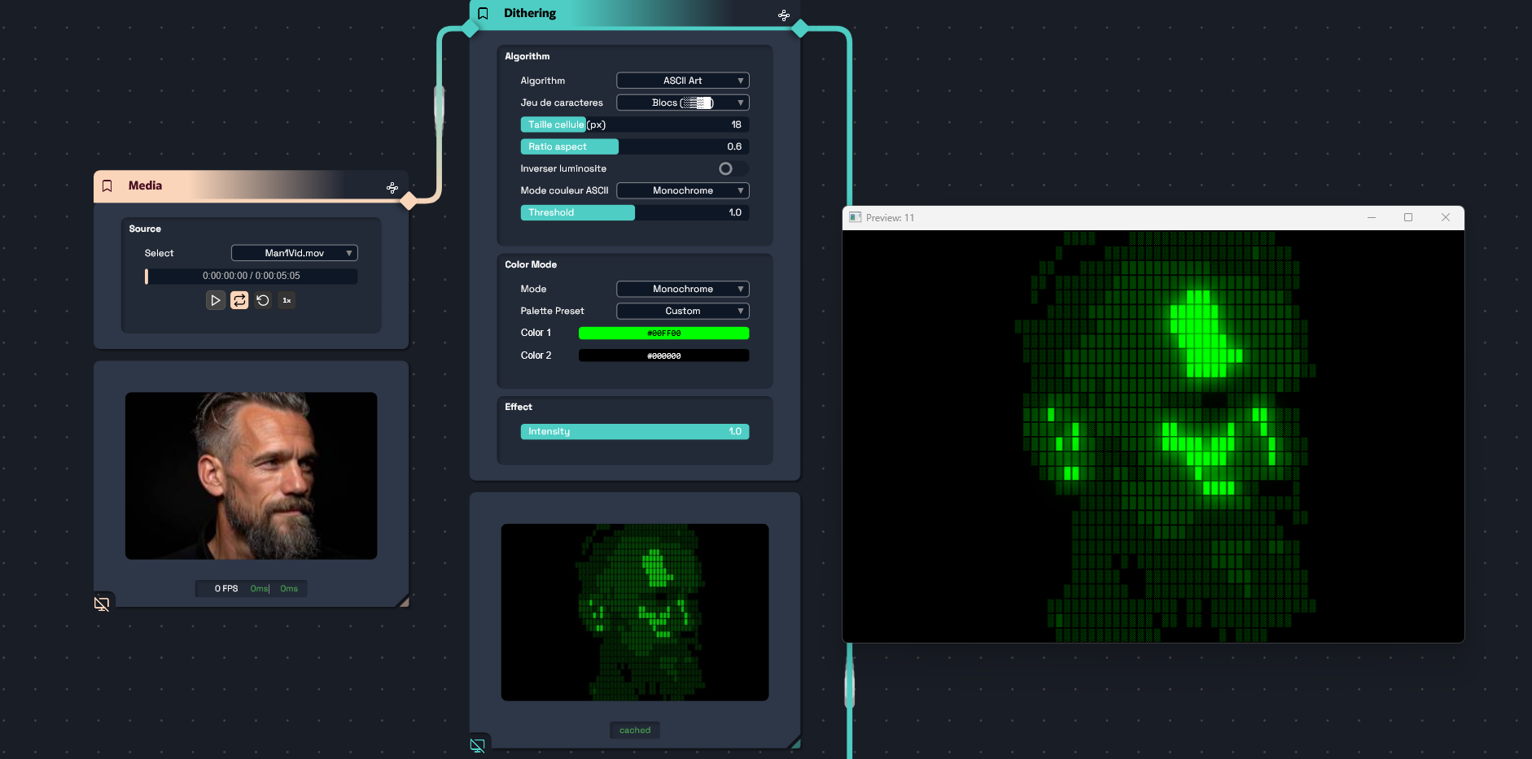Click the bookmark icon on the Dithering node header

(483, 13)
